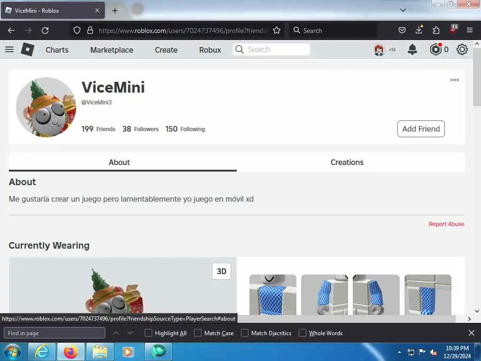Open the Create menu
Viewport: 481px width, 361px height.
coord(166,50)
